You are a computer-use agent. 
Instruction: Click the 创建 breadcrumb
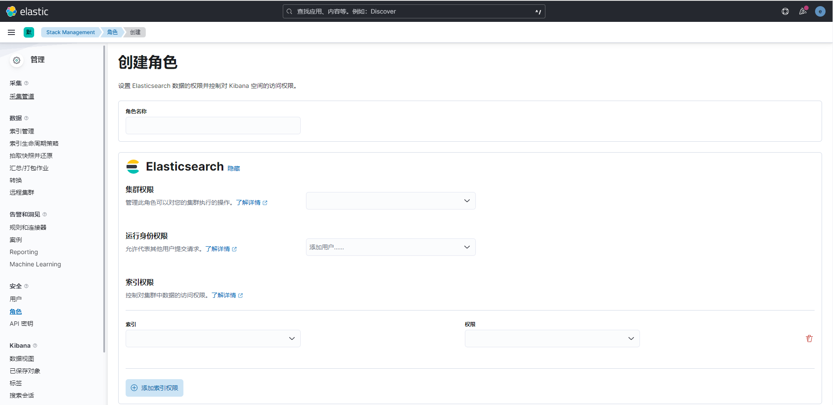(x=135, y=32)
